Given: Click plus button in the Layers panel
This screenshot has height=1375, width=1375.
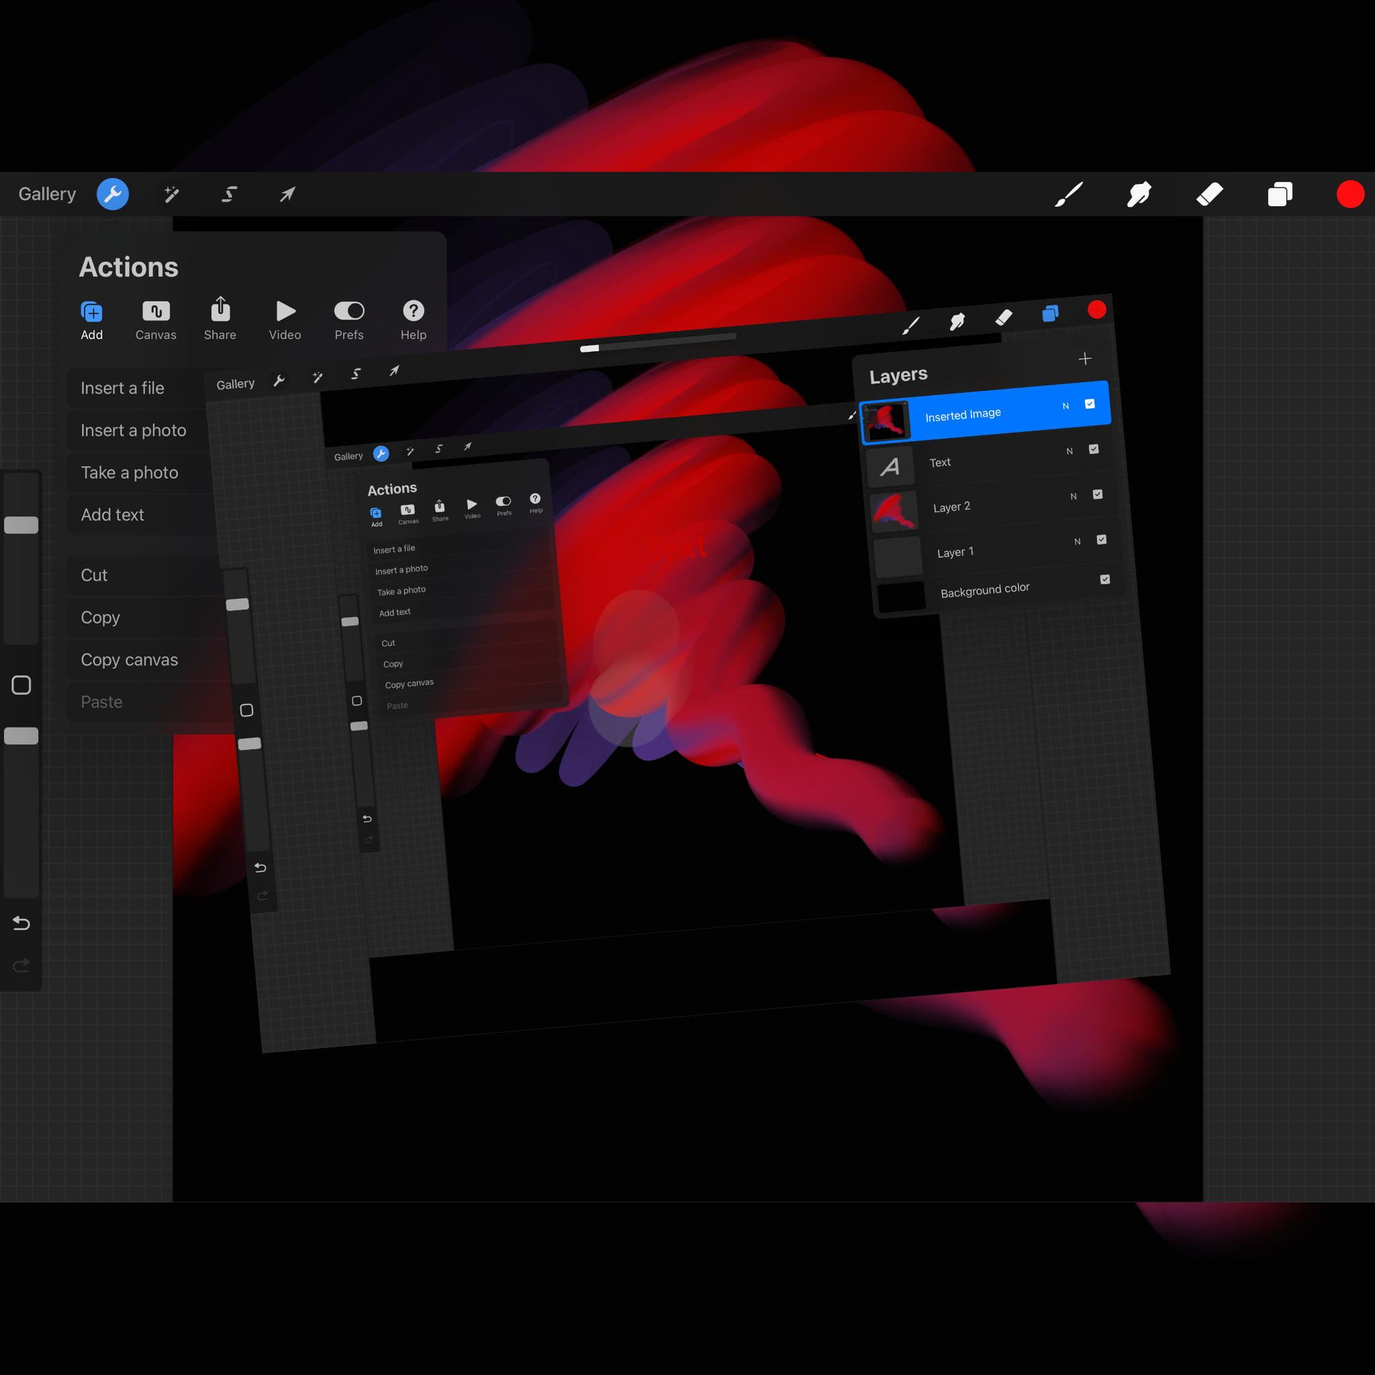Looking at the screenshot, I should (x=1085, y=359).
